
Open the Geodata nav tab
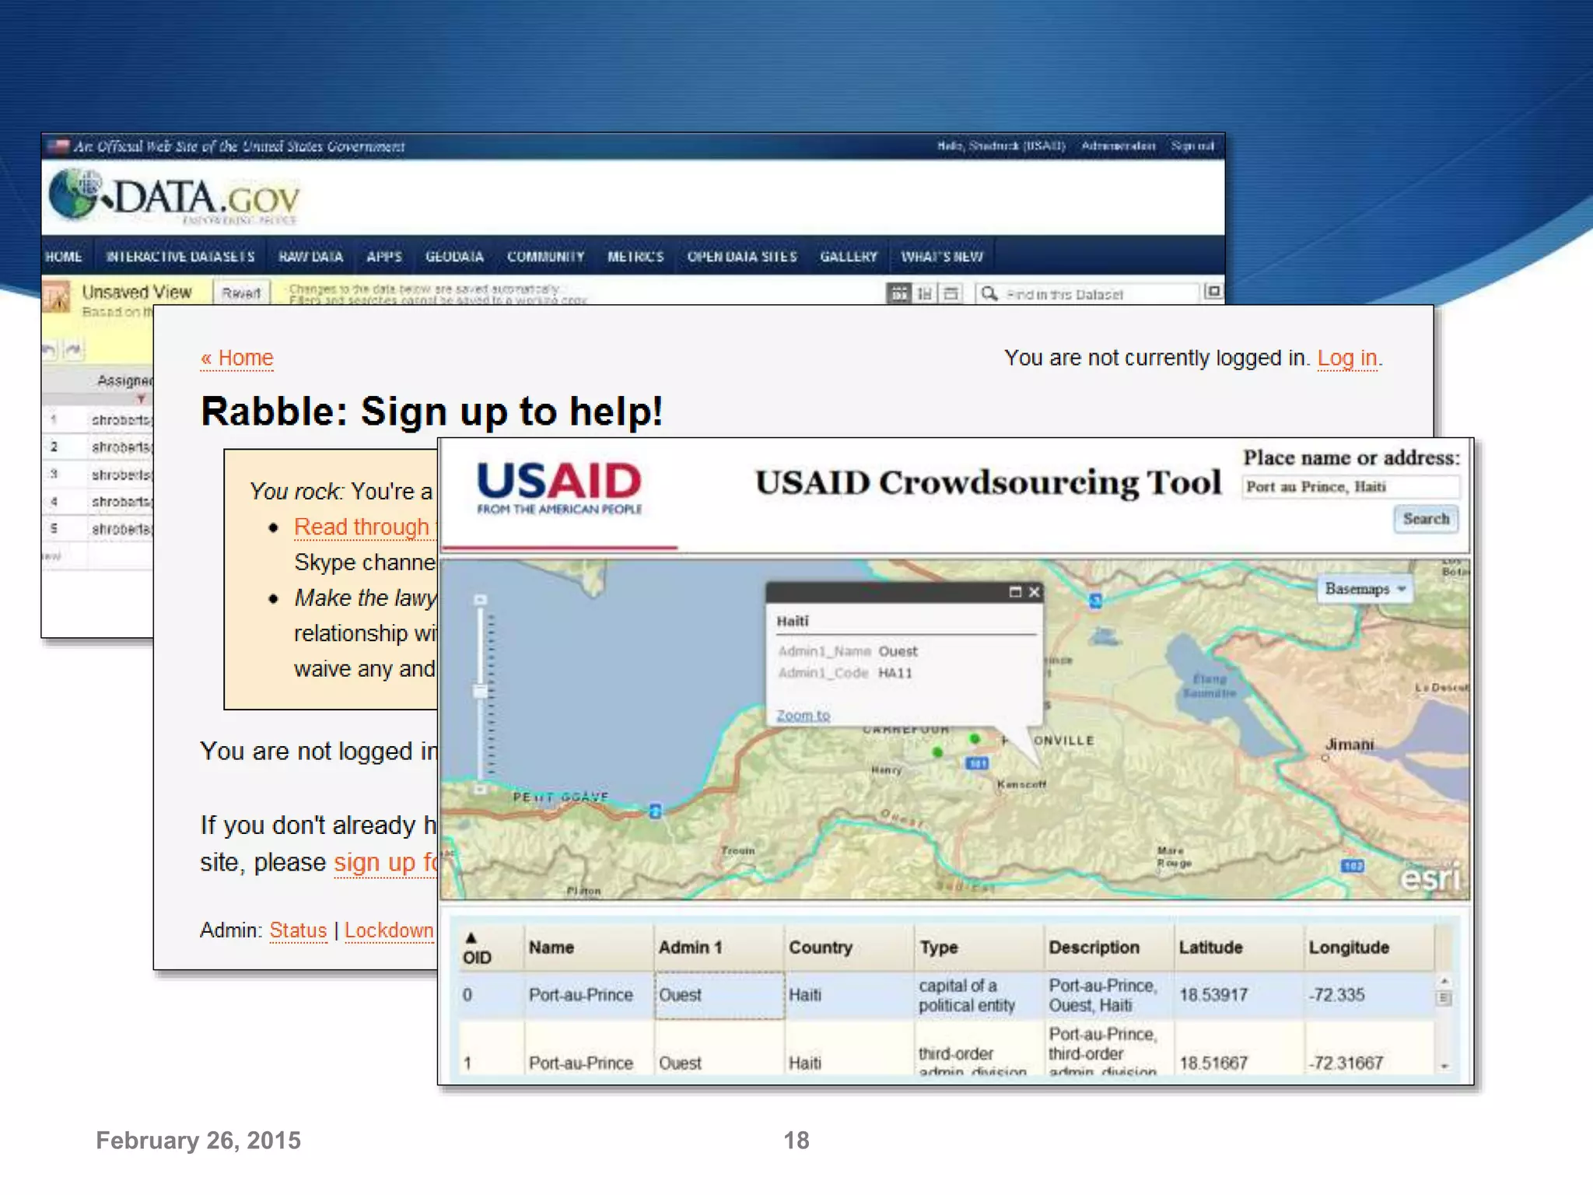click(x=454, y=257)
